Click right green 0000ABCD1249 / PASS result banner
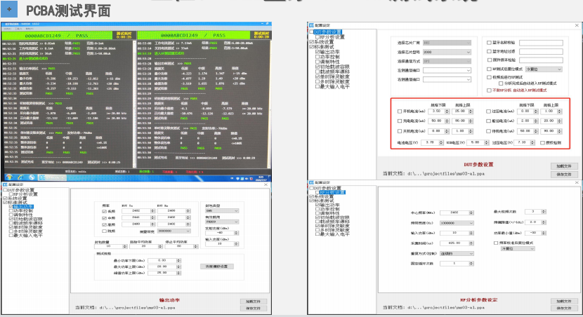The width and height of the screenshot is (583, 317). (x=193, y=35)
